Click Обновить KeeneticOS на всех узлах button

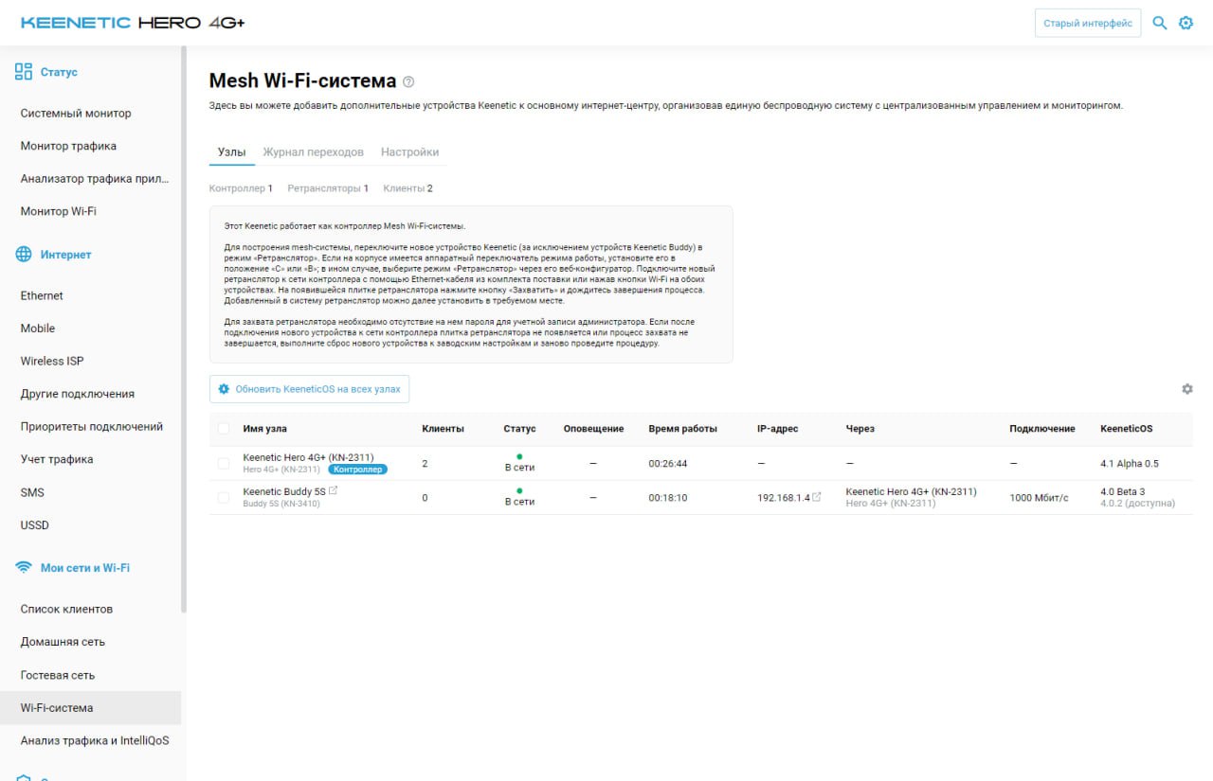click(310, 389)
